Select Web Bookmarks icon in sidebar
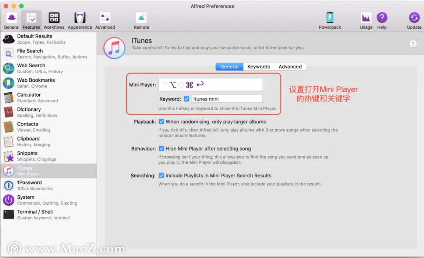Image resolution: width=424 pixels, height=258 pixels. 9,83
